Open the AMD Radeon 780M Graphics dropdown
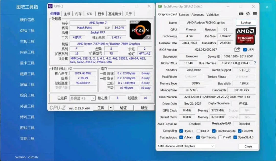 click(186, 146)
